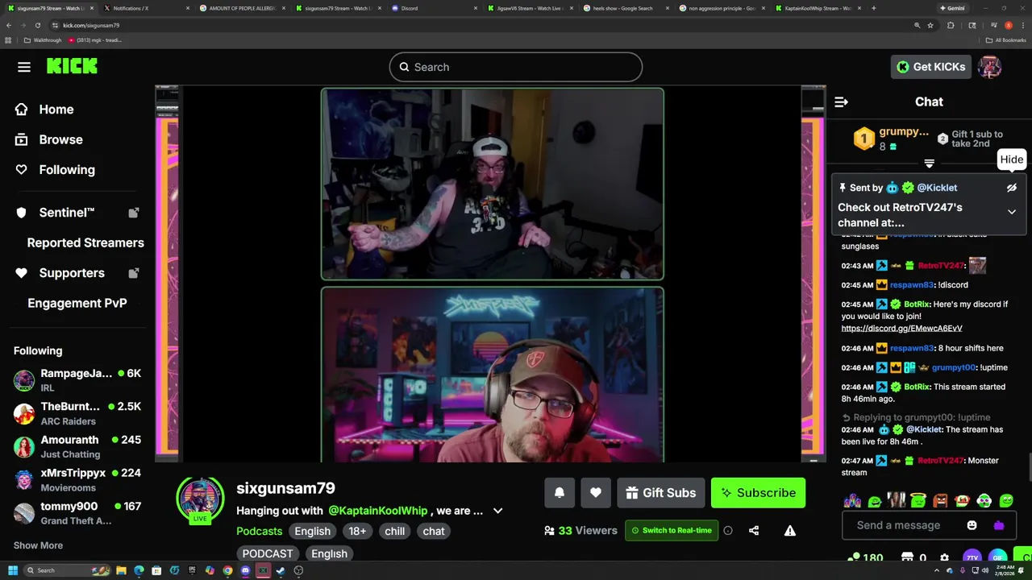Click the report warning triangle icon

pyautogui.click(x=790, y=531)
